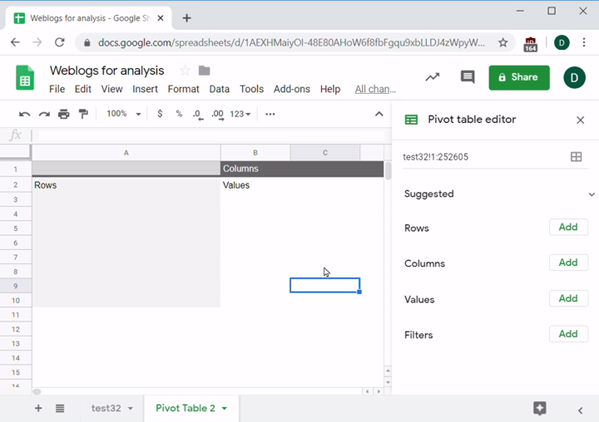The image size is (599, 422).
Task: Open the 123 number format dropdown
Action: point(240,114)
